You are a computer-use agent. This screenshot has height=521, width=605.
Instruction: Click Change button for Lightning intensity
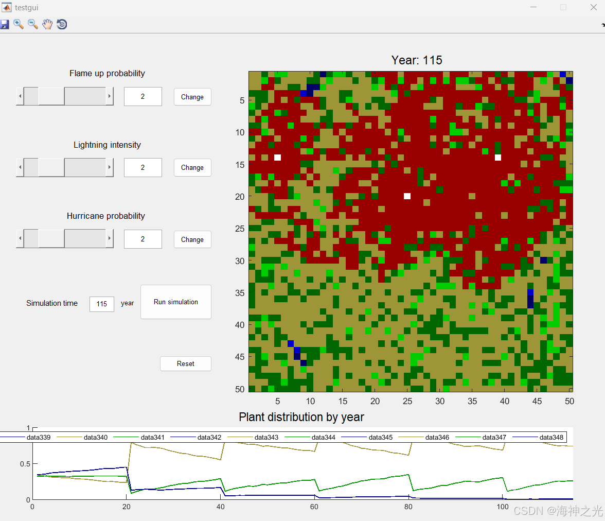192,168
